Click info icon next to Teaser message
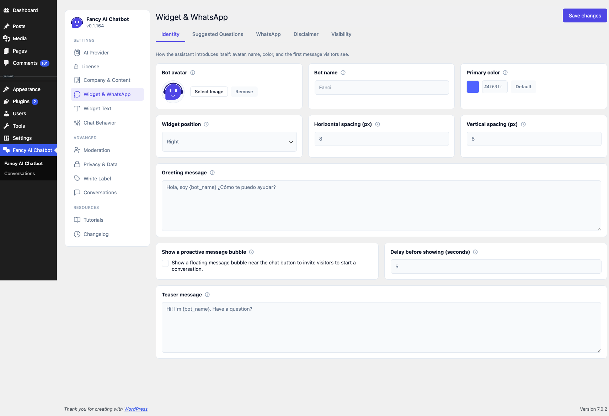This screenshot has height=416, width=609. point(207,295)
